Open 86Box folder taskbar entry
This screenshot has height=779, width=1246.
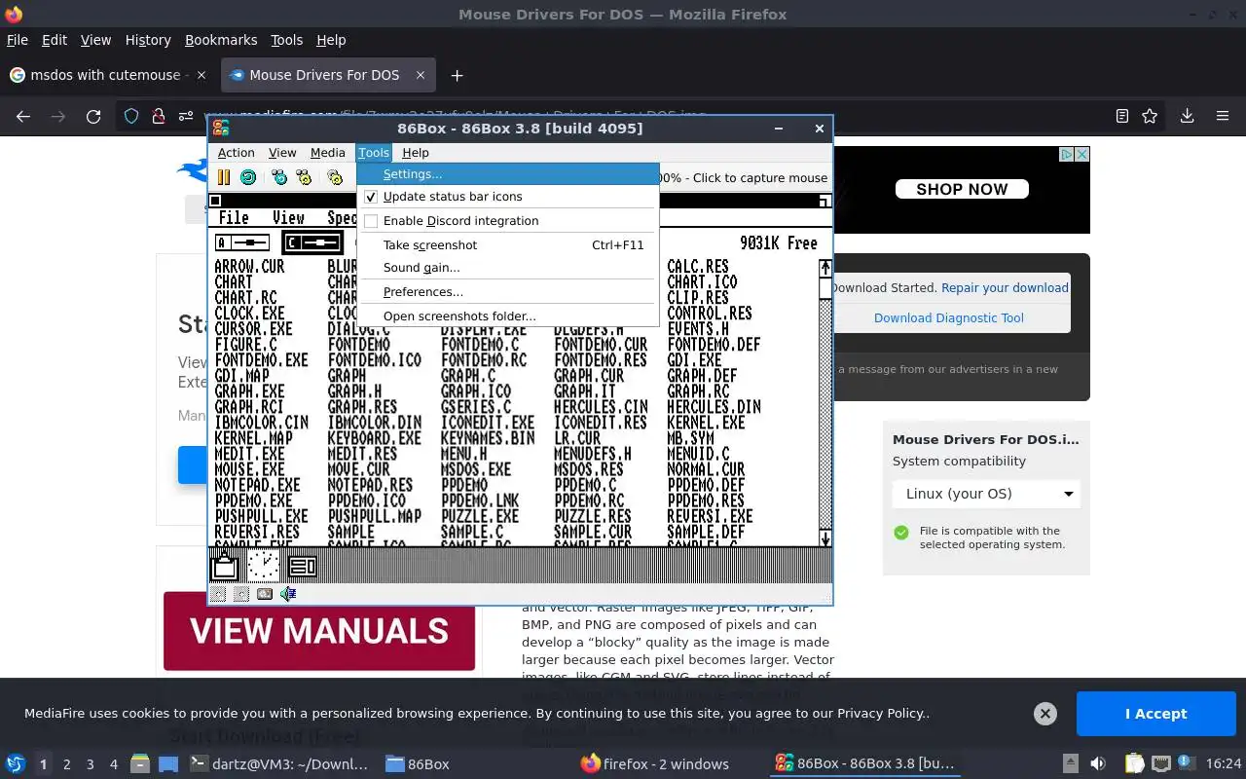419,764
